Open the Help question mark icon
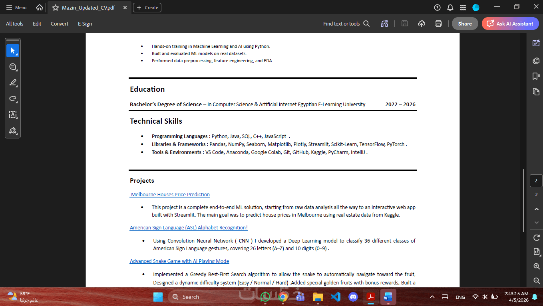This screenshot has height=306, width=543. tap(438, 8)
